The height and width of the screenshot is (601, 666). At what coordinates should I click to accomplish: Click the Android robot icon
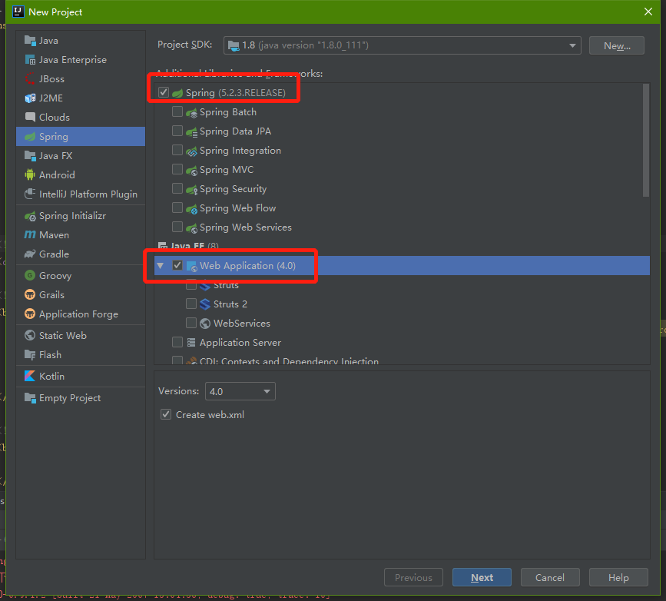coord(30,175)
